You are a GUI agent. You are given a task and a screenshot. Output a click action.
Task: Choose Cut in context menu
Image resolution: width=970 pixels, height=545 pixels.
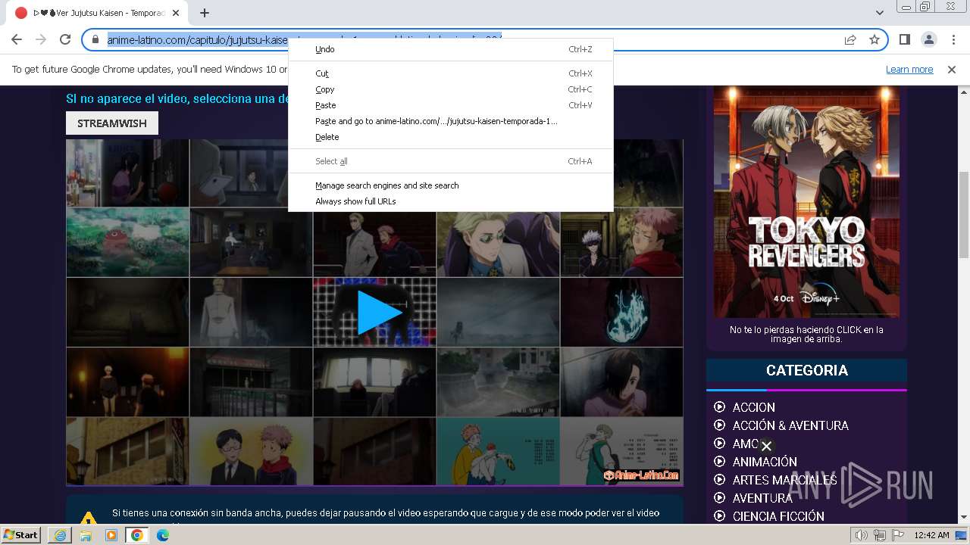(x=451, y=73)
